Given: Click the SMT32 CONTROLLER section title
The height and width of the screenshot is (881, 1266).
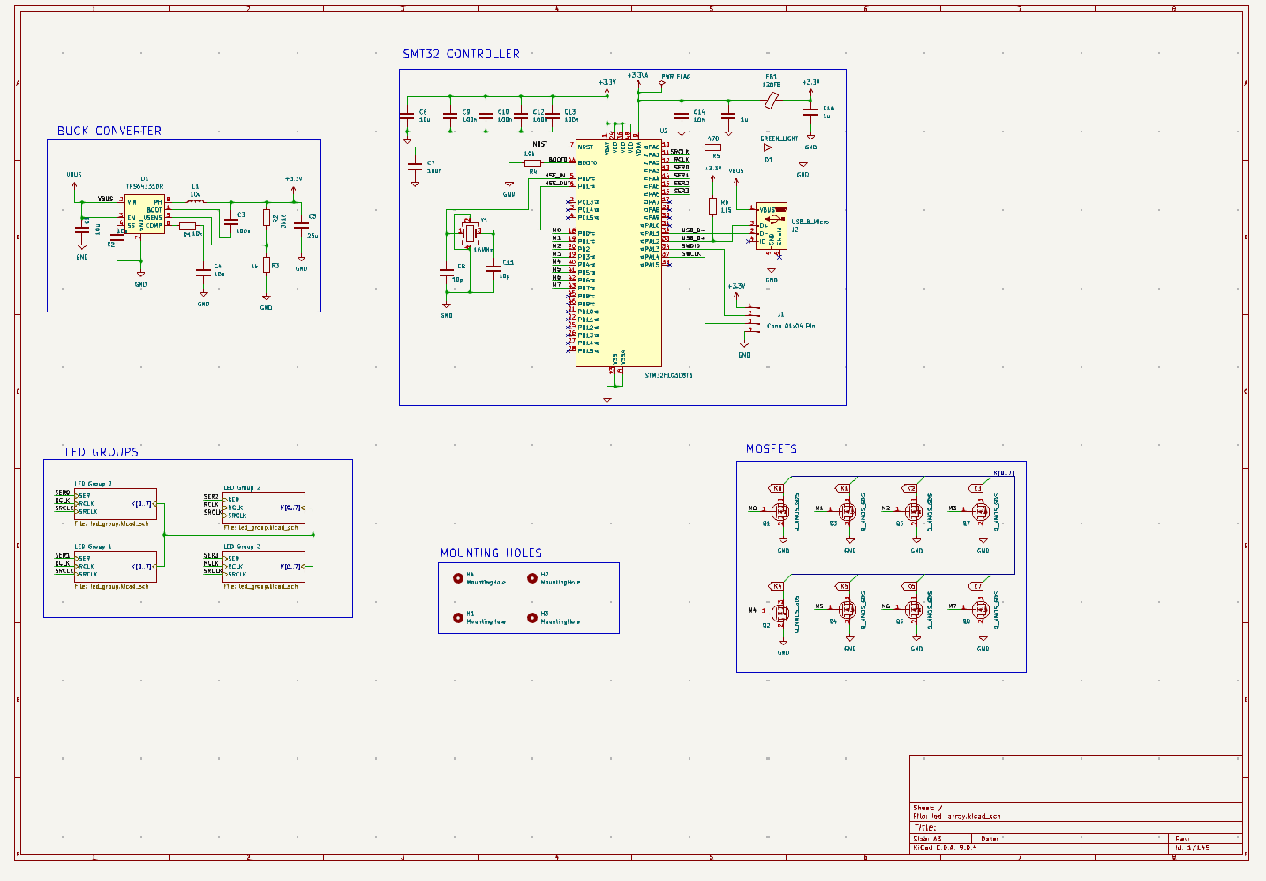Looking at the screenshot, I should point(461,54).
